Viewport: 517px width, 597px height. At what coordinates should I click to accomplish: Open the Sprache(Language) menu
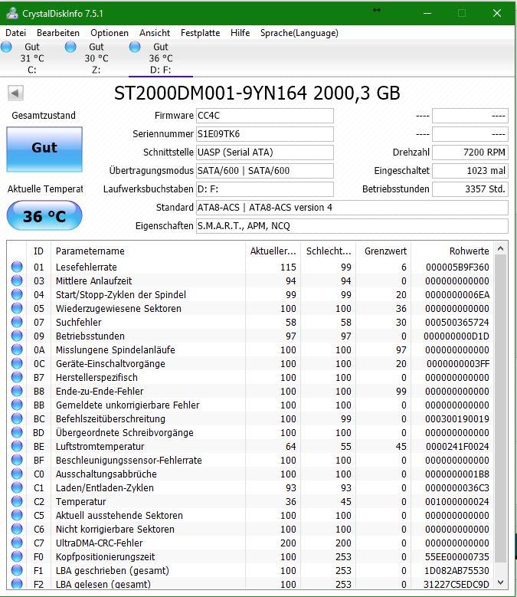click(x=299, y=33)
